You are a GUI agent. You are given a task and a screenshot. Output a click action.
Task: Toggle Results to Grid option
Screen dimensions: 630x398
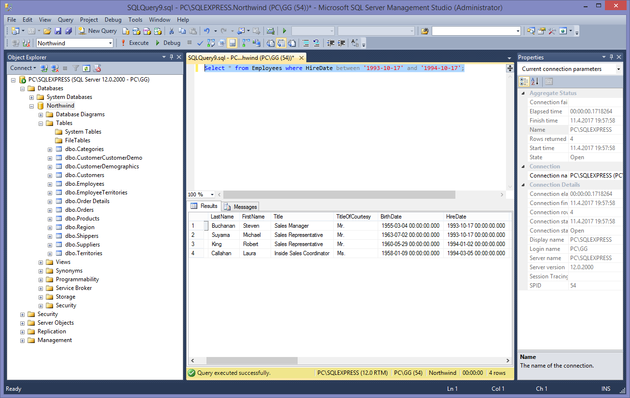point(281,43)
